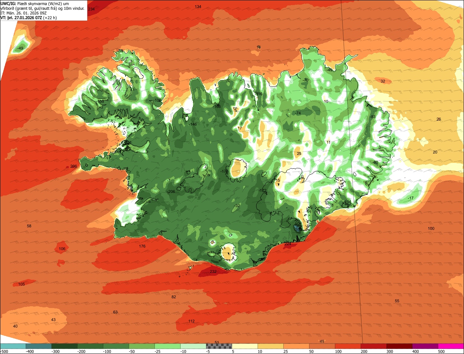Viewport: 464px width, 354px height.
Task: Click the land value '-178'
Action: tap(224, 172)
